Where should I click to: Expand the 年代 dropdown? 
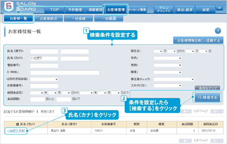[168, 58]
